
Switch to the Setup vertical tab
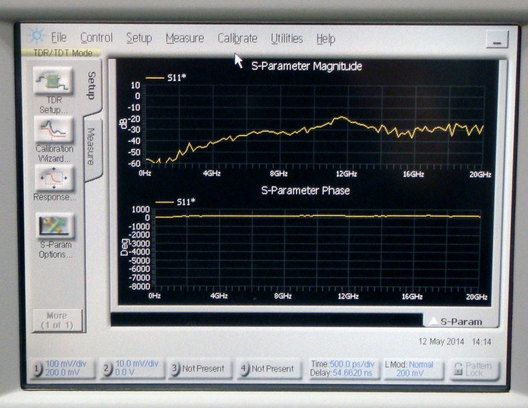click(92, 86)
